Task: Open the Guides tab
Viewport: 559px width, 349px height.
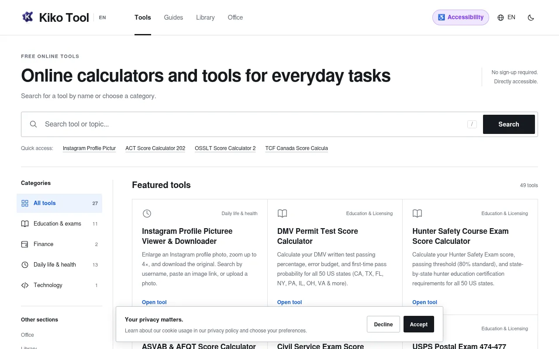Action: click(173, 17)
